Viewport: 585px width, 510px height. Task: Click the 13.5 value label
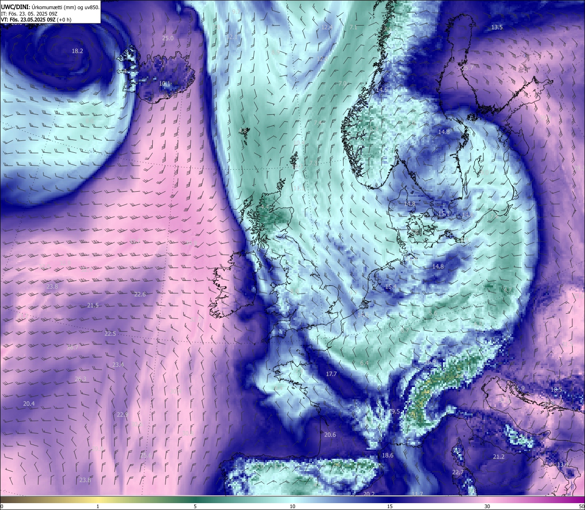(x=497, y=27)
